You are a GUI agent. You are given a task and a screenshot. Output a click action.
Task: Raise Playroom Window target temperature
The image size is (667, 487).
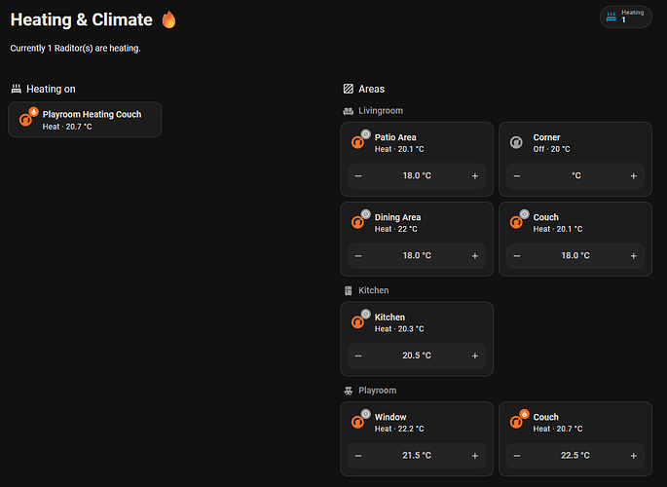[x=475, y=456]
